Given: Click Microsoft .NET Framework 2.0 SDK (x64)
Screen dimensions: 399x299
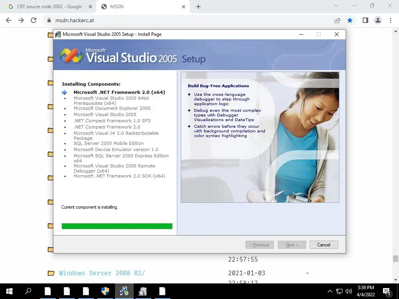Looking at the screenshot, I should [x=119, y=176].
